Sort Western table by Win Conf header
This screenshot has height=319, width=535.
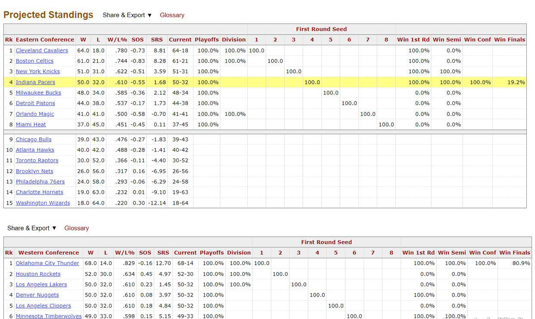[483, 253]
